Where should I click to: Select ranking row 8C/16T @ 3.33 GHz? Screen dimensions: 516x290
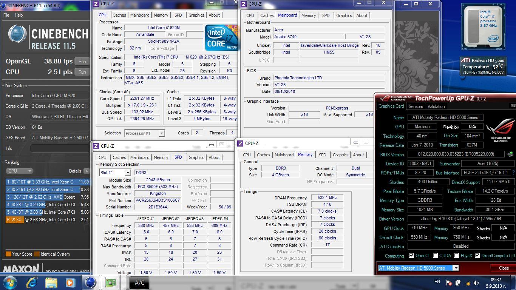[48, 182]
